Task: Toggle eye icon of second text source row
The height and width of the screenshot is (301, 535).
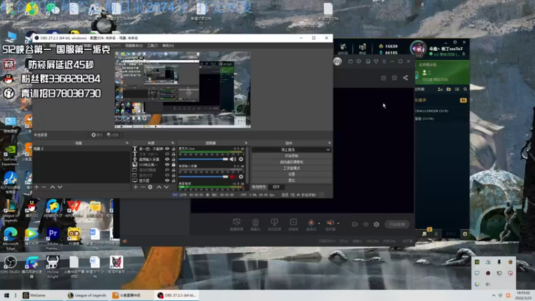Action: (x=167, y=154)
